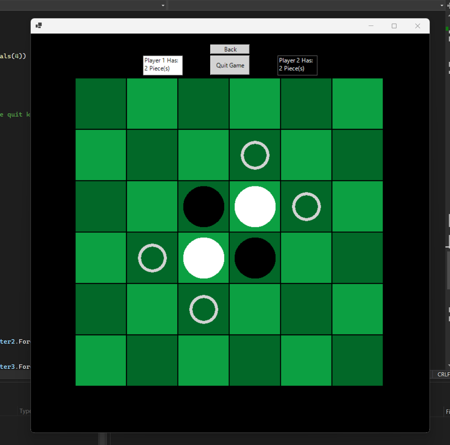Minimize the game window
The height and width of the screenshot is (445, 450).
(371, 26)
